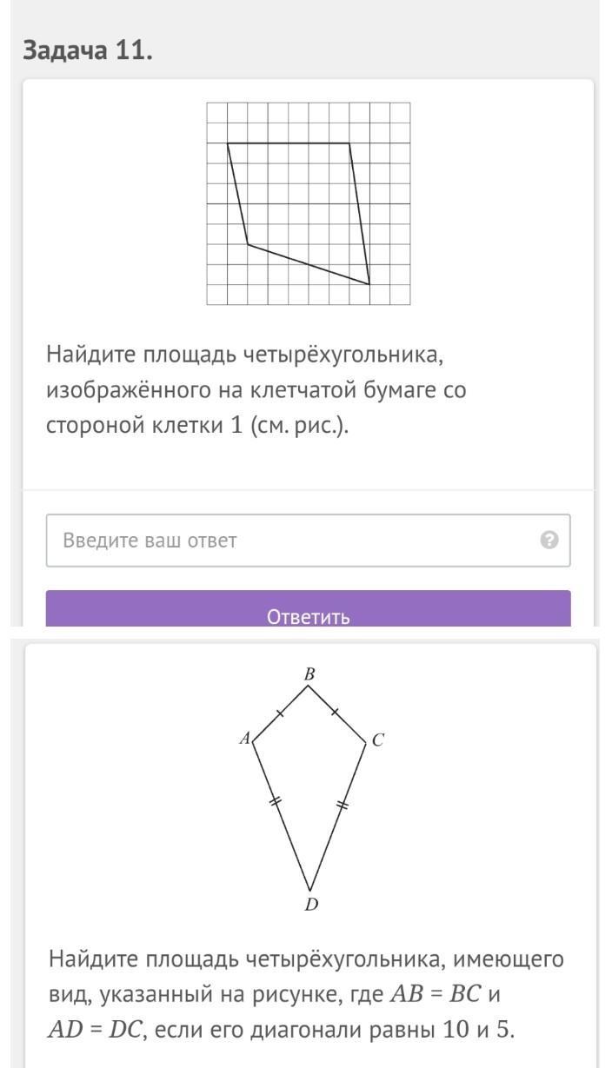This screenshot has height=1068, width=612.
Task: Click vertex label D on kite
Action: (x=311, y=905)
